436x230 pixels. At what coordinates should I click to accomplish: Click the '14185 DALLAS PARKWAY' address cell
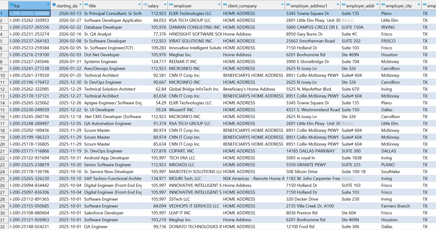[x=312, y=151]
